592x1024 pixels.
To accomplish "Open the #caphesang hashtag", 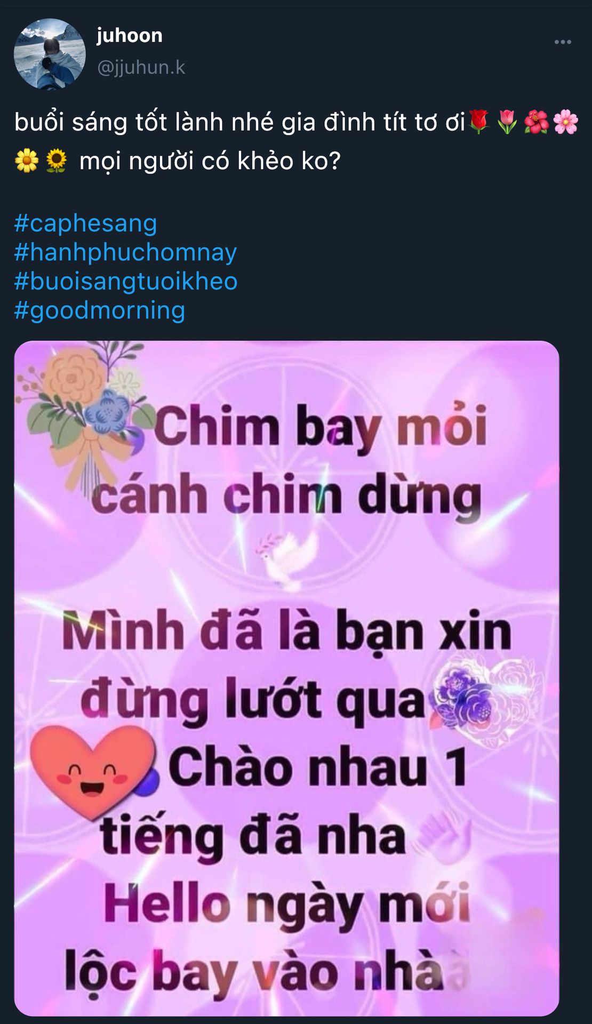I will 85,223.
